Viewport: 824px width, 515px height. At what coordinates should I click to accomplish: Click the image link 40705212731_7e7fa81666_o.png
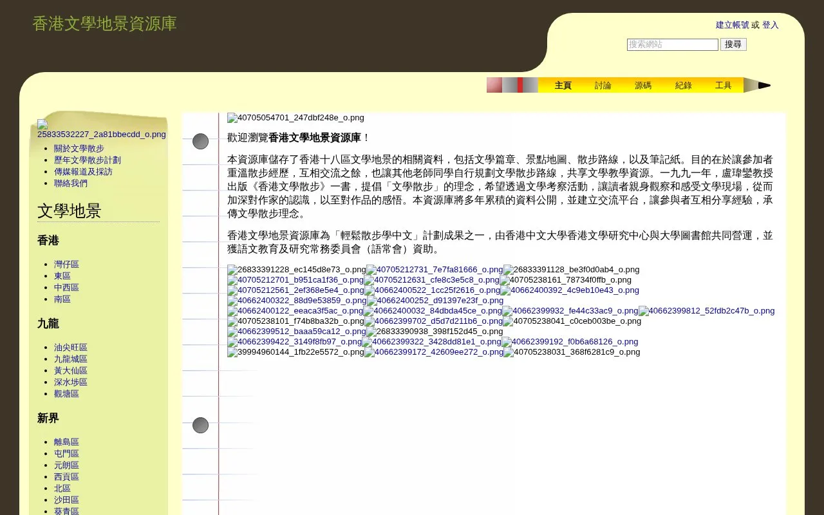click(x=435, y=270)
